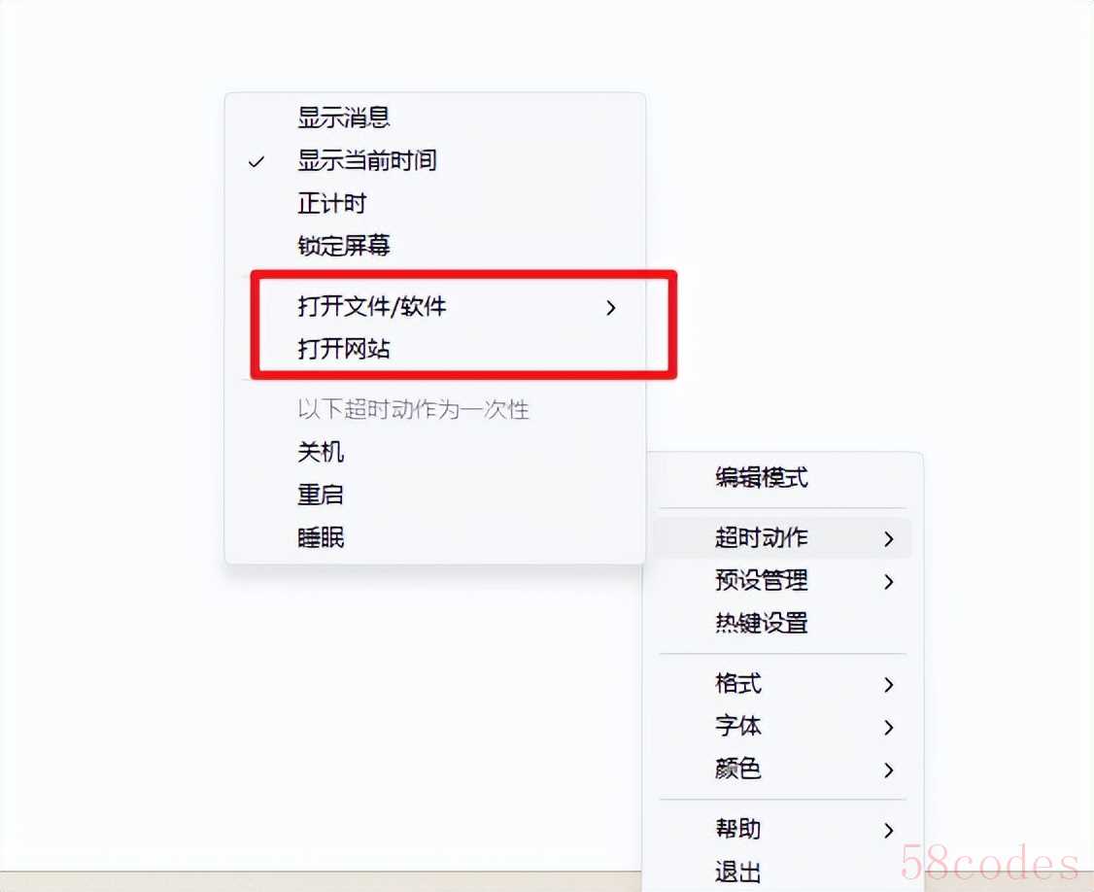This screenshot has height=892, width=1094.
Task: Open 编辑模式 from context menu
Action: pos(783,478)
